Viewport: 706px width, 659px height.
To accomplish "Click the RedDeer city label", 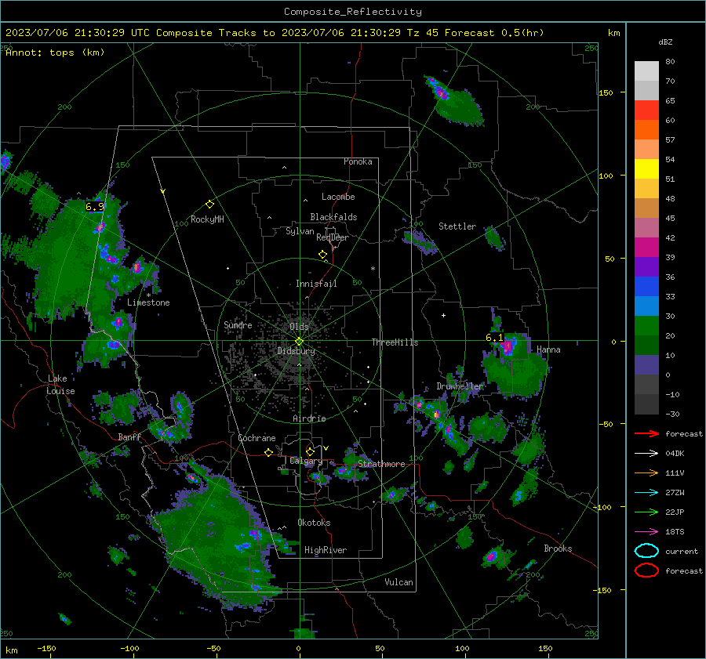I will click(333, 237).
